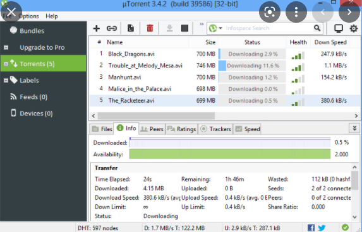The width and height of the screenshot is (362, 232).
Task: Click Twitter icon in status bar
Action: (322, 228)
